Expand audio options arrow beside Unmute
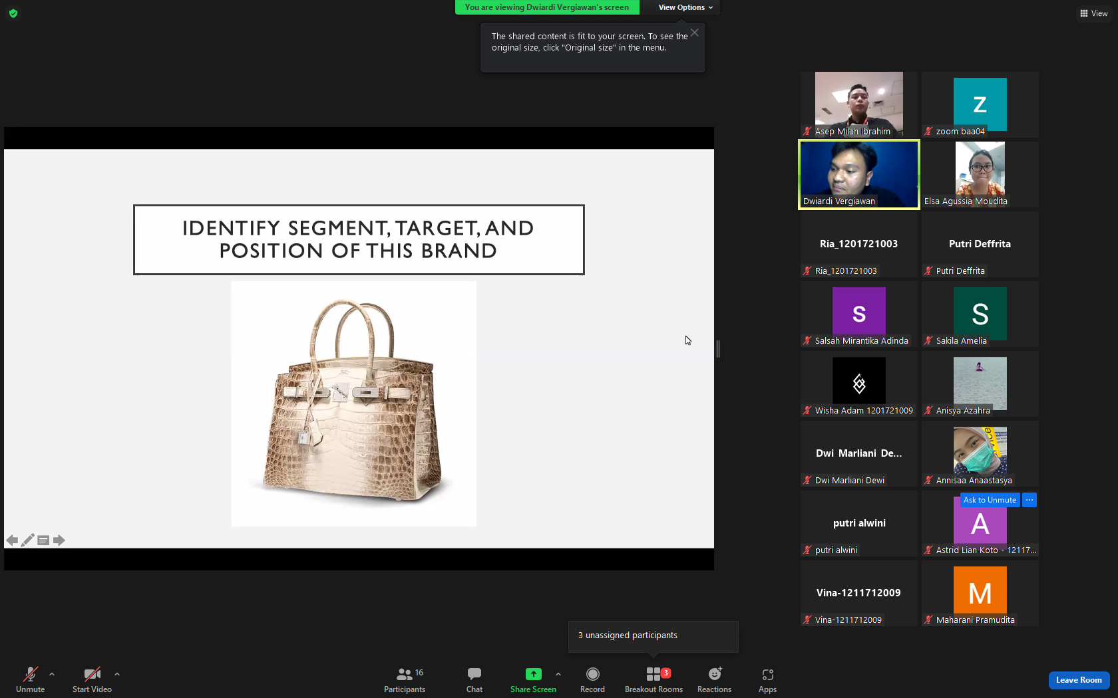This screenshot has height=698, width=1118. [52, 674]
